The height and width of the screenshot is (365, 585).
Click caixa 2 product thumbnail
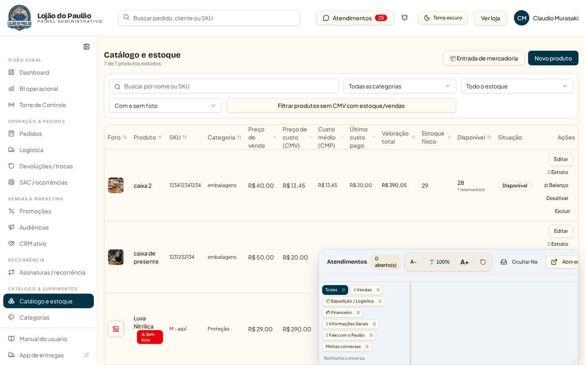coord(116,185)
